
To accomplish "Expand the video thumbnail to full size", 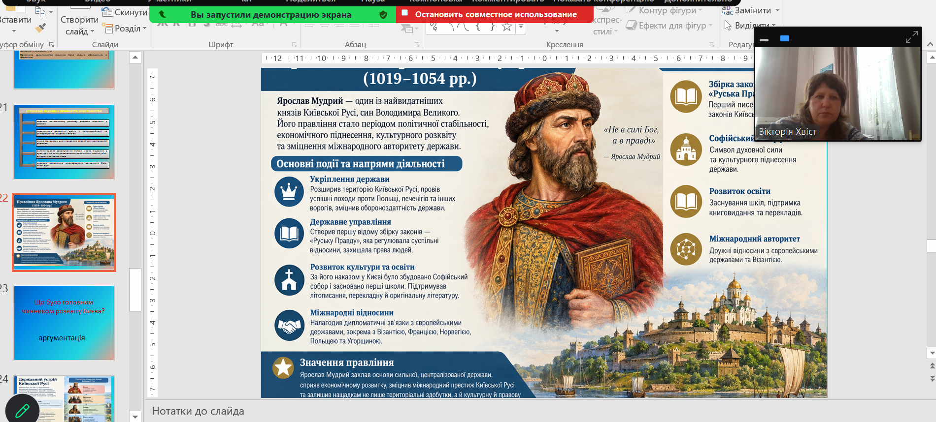I will pyautogui.click(x=911, y=37).
